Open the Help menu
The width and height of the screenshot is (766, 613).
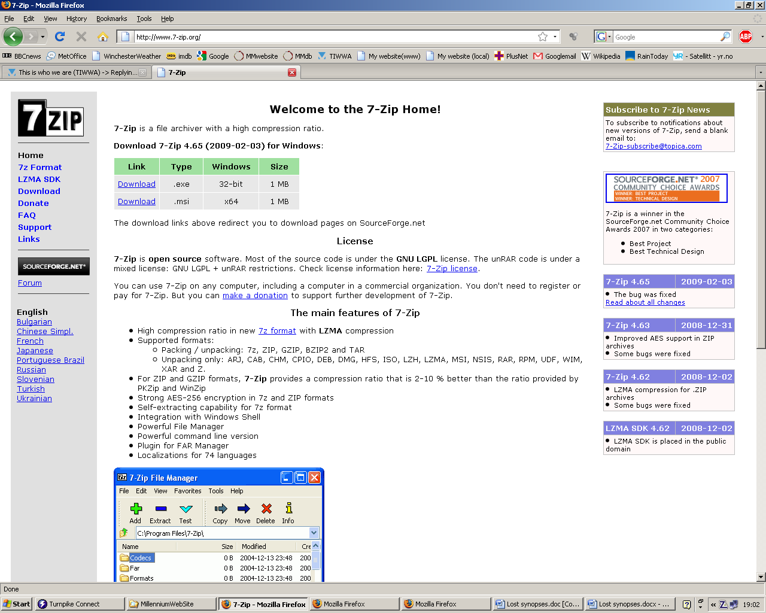pyautogui.click(x=168, y=19)
